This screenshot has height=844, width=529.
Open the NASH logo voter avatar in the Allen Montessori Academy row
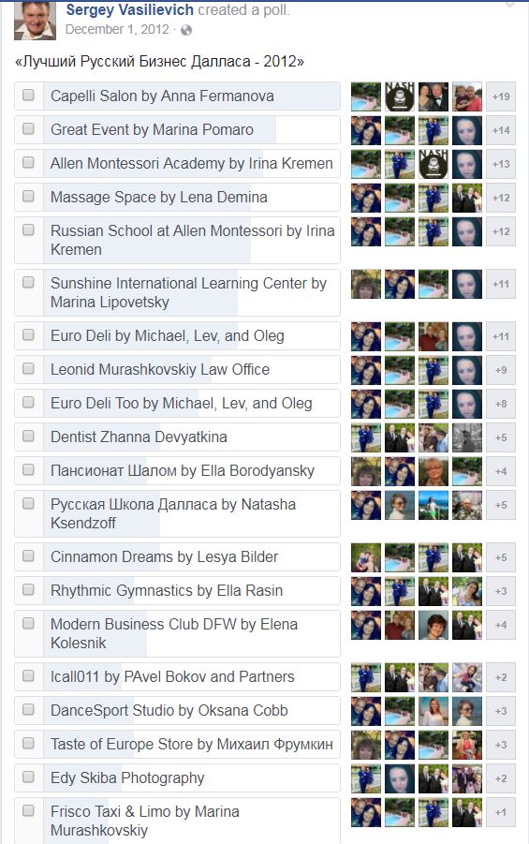coord(433,164)
